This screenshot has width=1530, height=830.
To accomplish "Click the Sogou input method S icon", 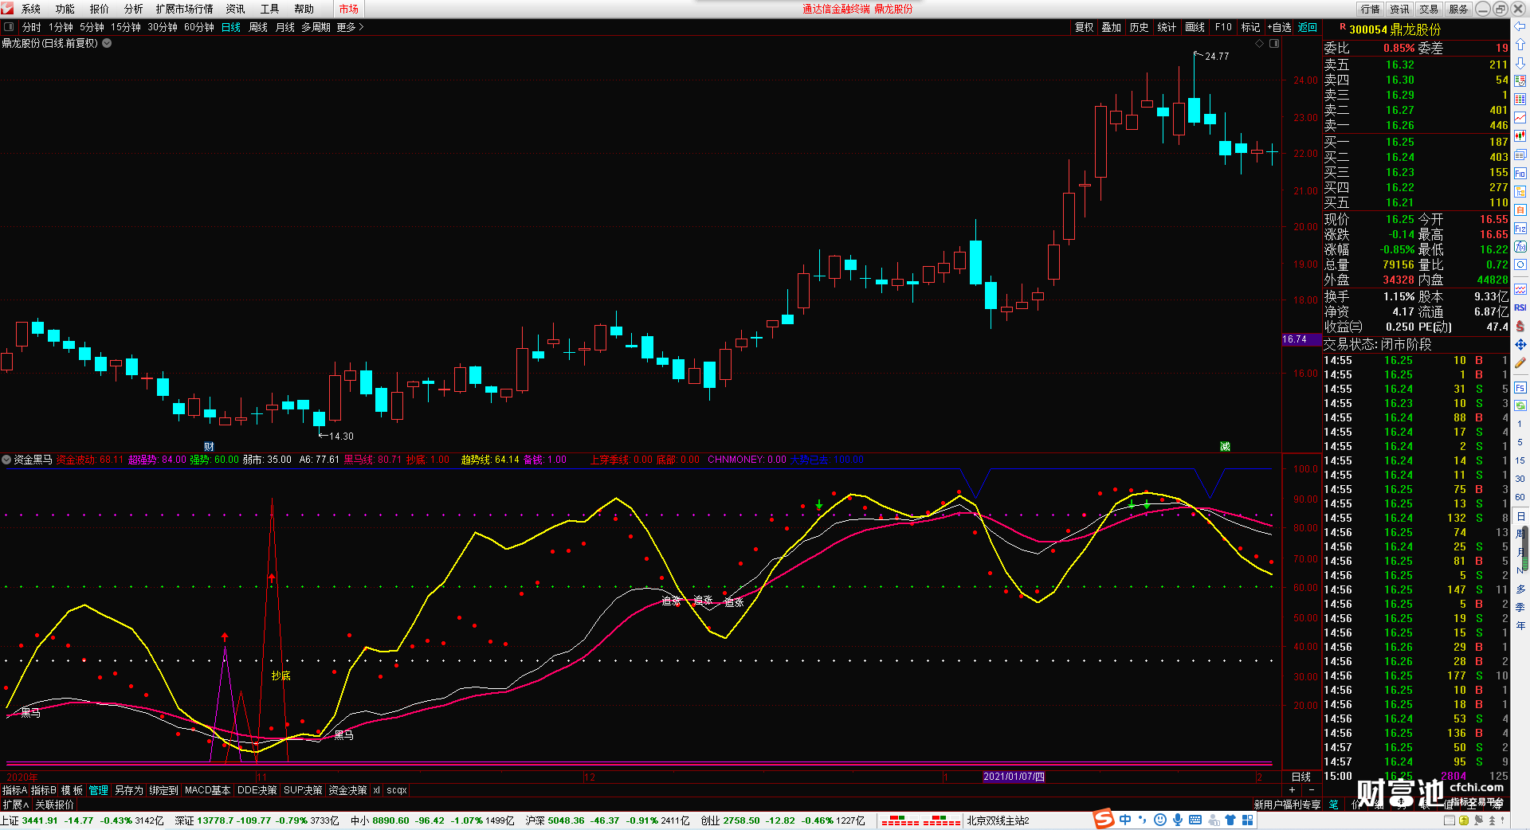I will pos(1103,819).
